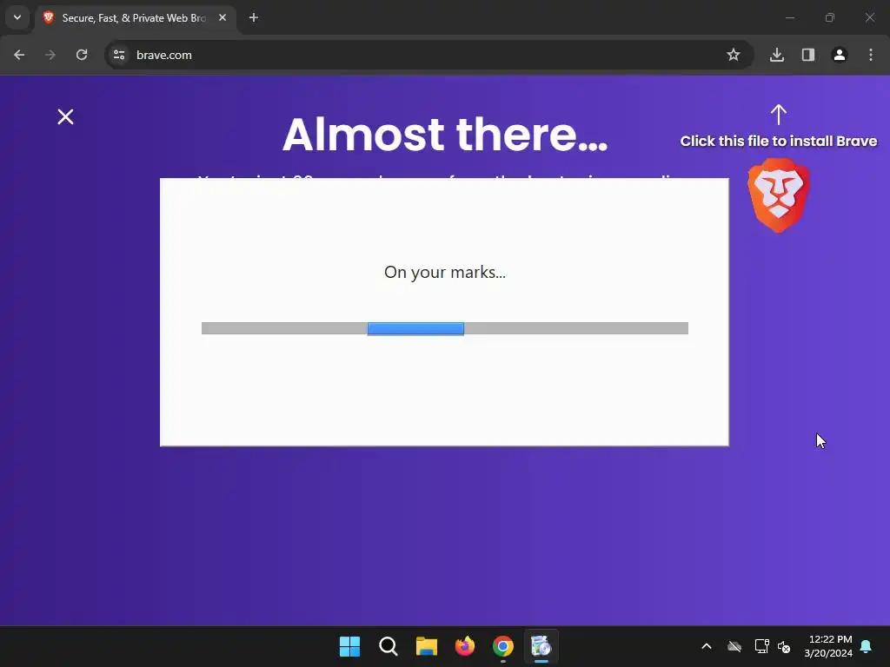Click the muted volume tray icon

pos(785,646)
